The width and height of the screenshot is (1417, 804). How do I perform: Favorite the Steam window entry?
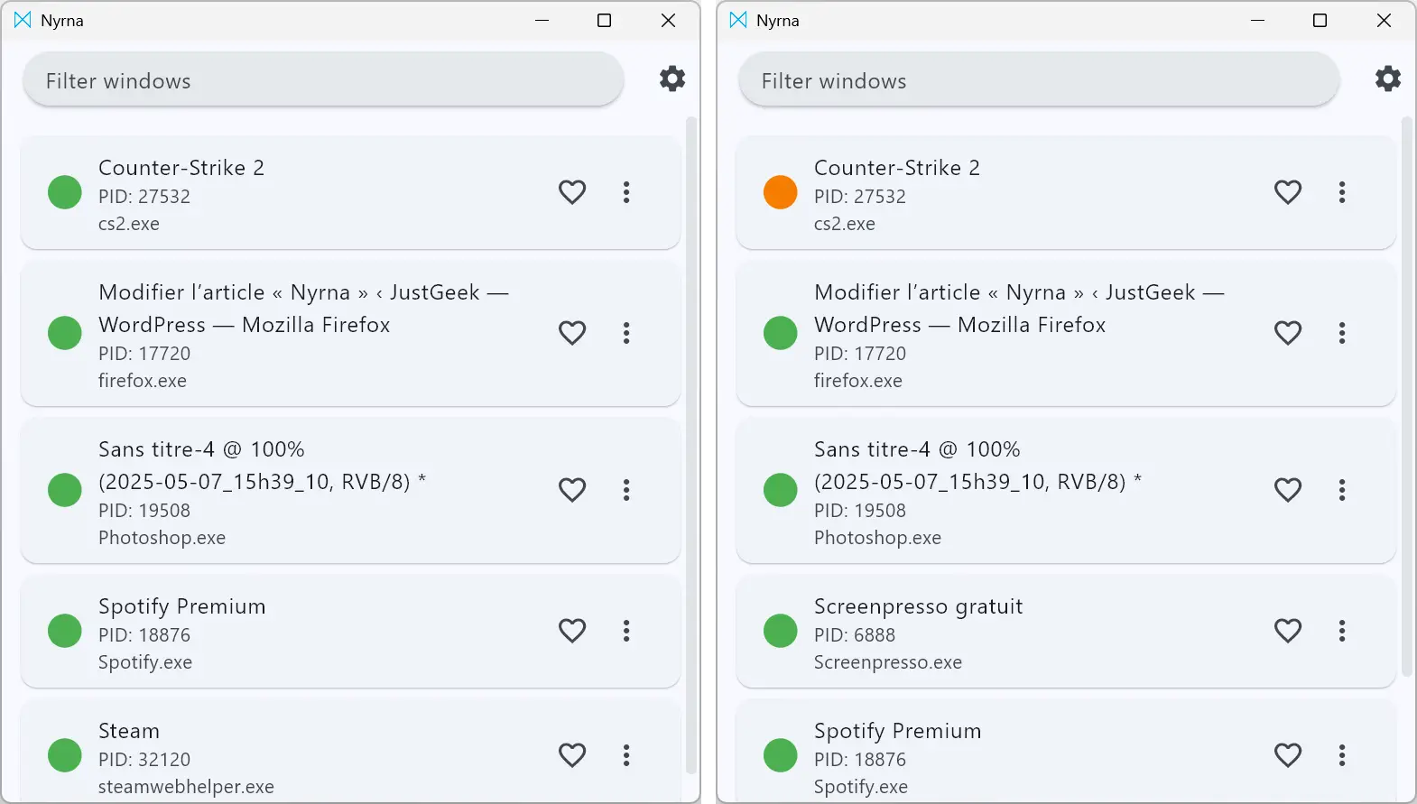(572, 755)
